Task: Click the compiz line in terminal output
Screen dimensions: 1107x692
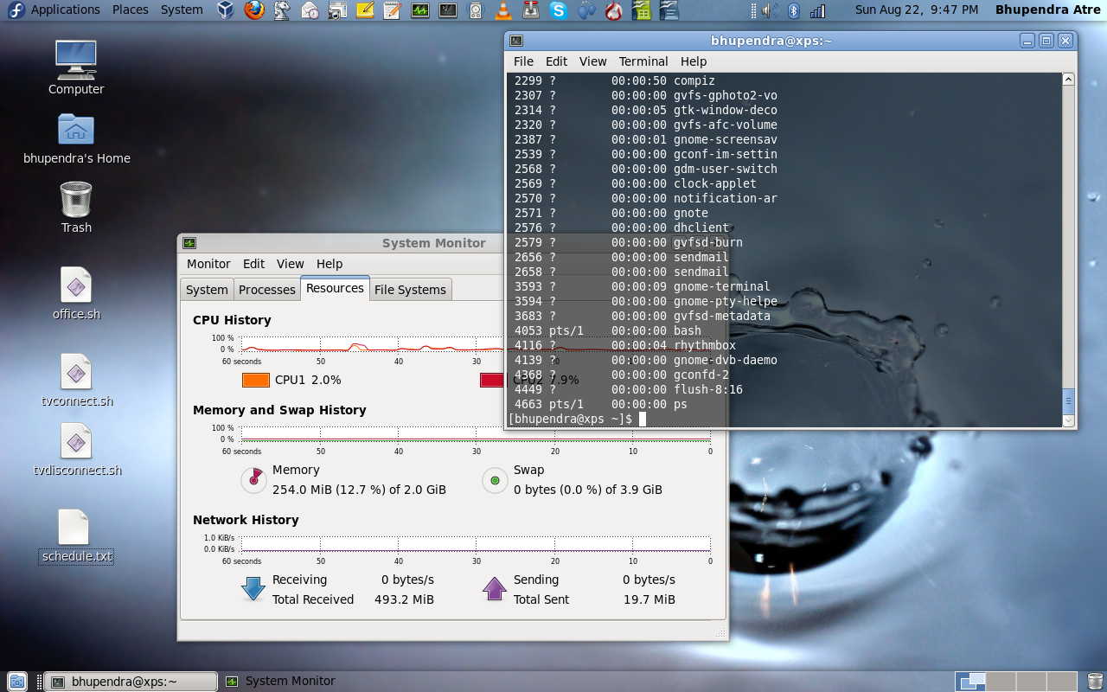Action: 615,80
